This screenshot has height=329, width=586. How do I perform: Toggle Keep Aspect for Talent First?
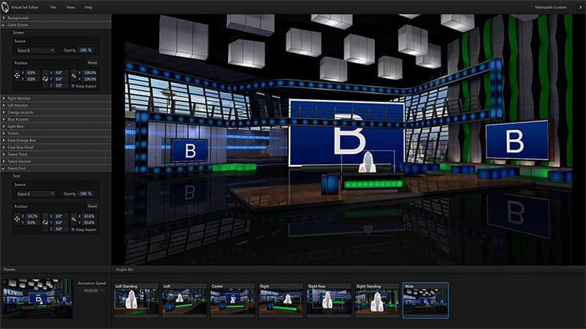tap(73, 229)
